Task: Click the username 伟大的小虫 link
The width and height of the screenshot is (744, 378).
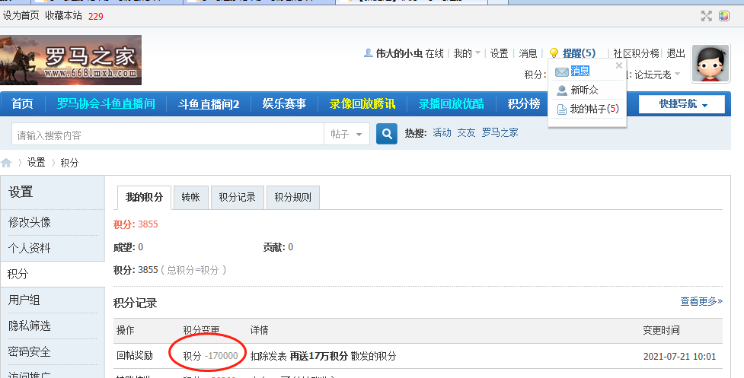Action: click(x=399, y=53)
